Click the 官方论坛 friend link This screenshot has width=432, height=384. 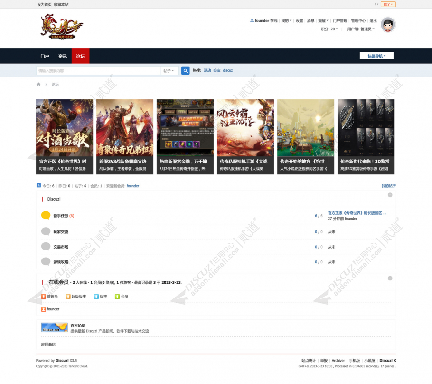click(x=78, y=326)
